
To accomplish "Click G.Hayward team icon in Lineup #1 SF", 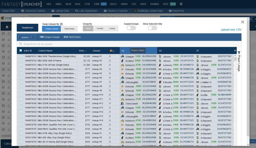I will (x=197, y=56).
